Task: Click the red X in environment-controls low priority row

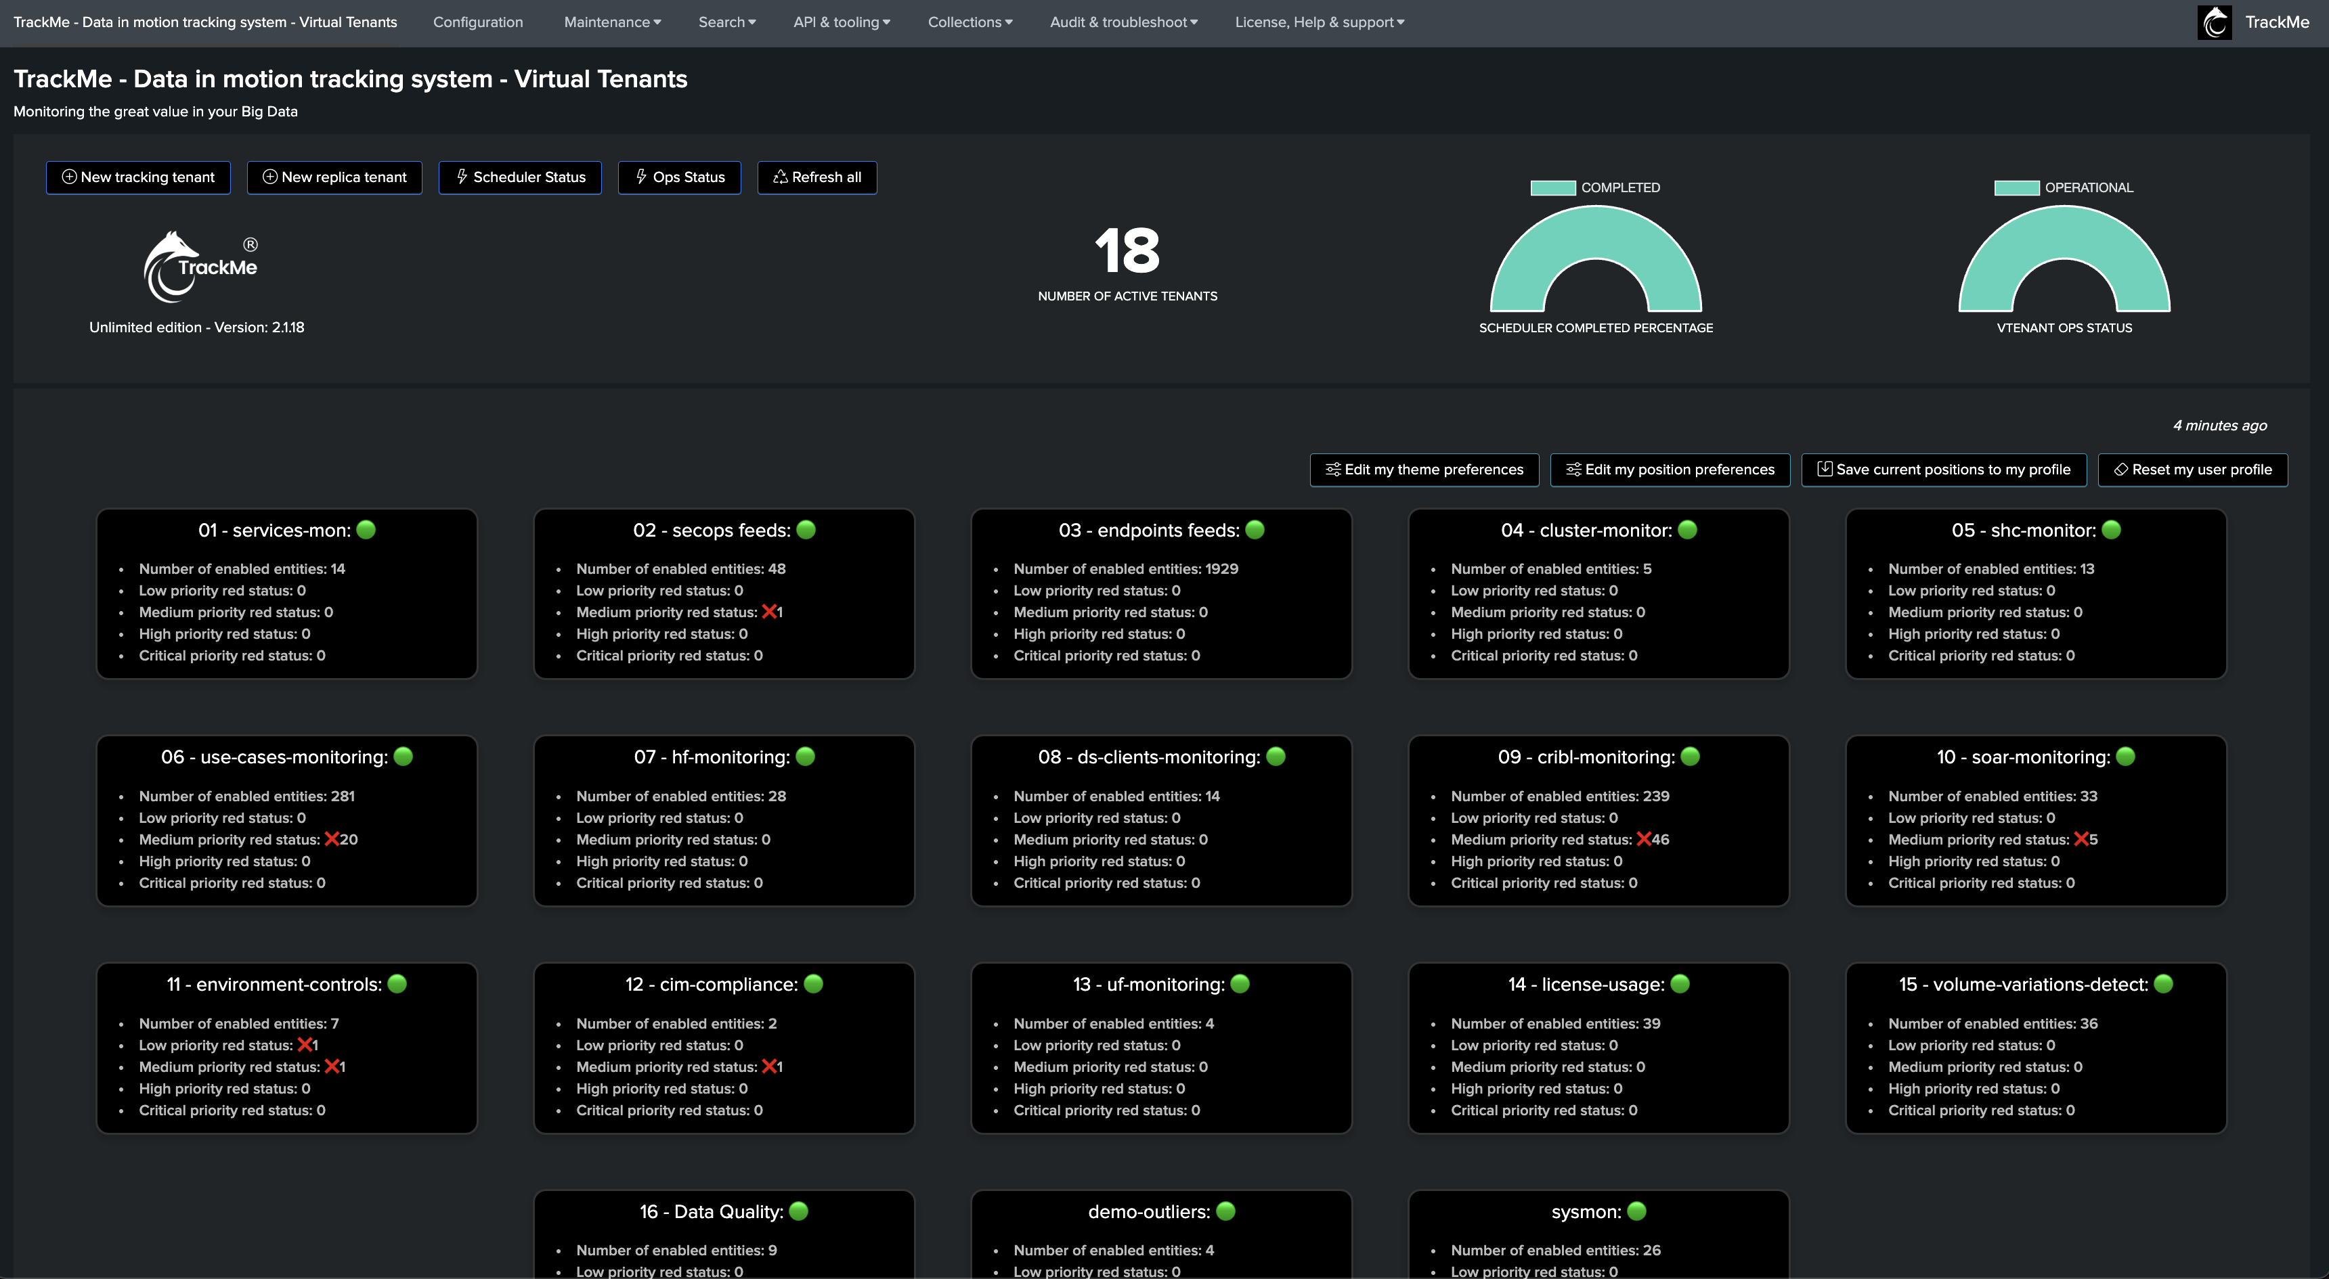Action: pos(305,1045)
